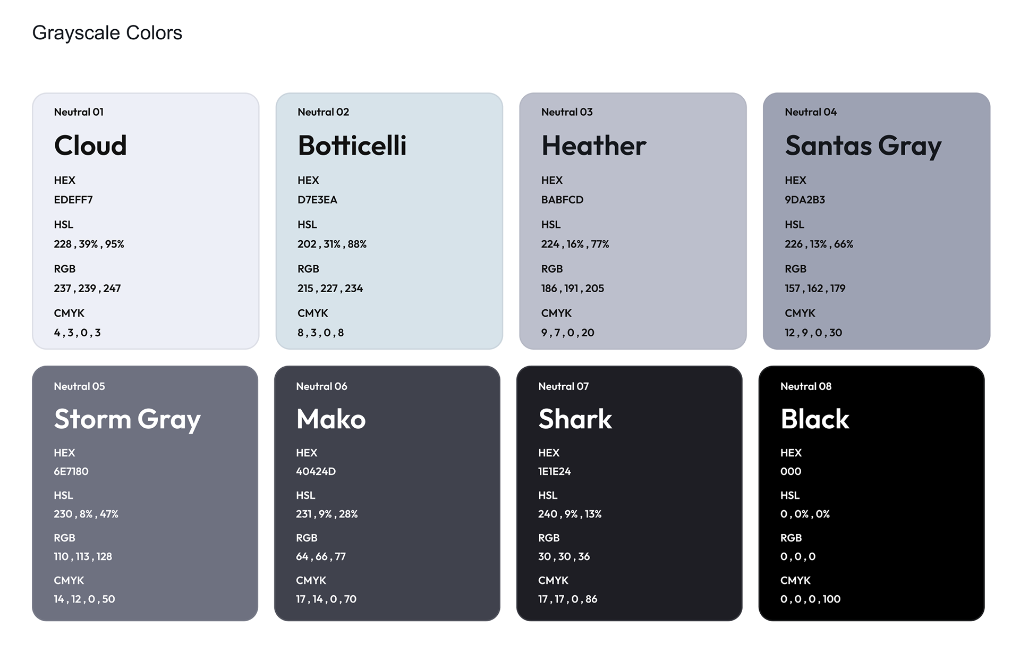Click the Neutral 05 label

click(x=79, y=386)
